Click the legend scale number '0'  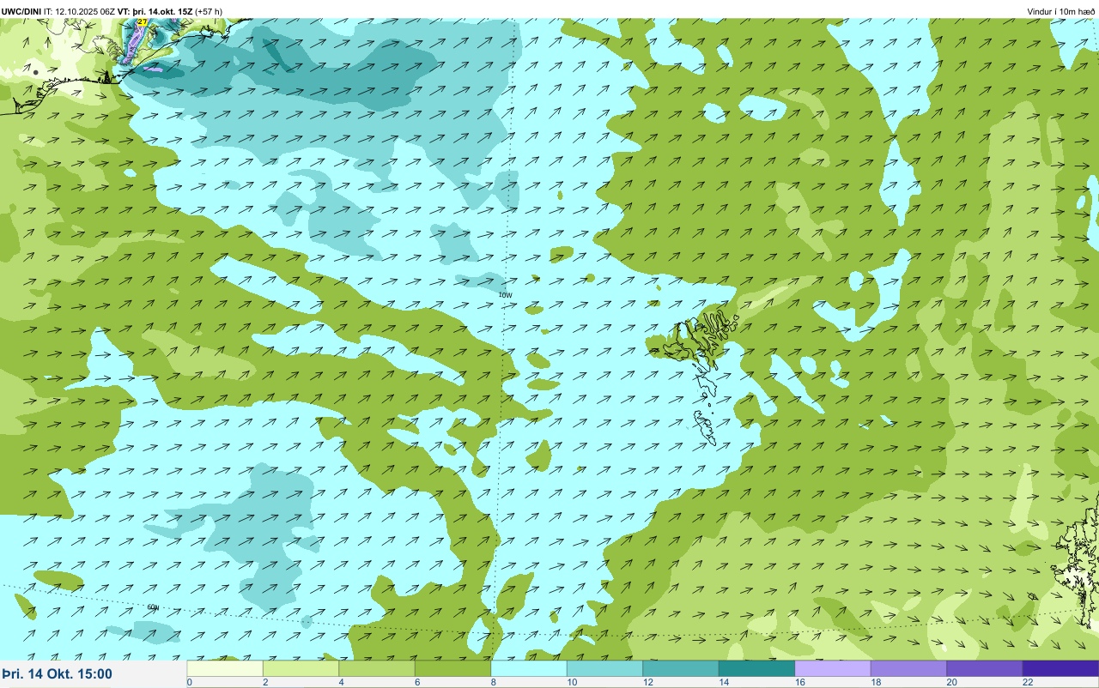coord(189,682)
